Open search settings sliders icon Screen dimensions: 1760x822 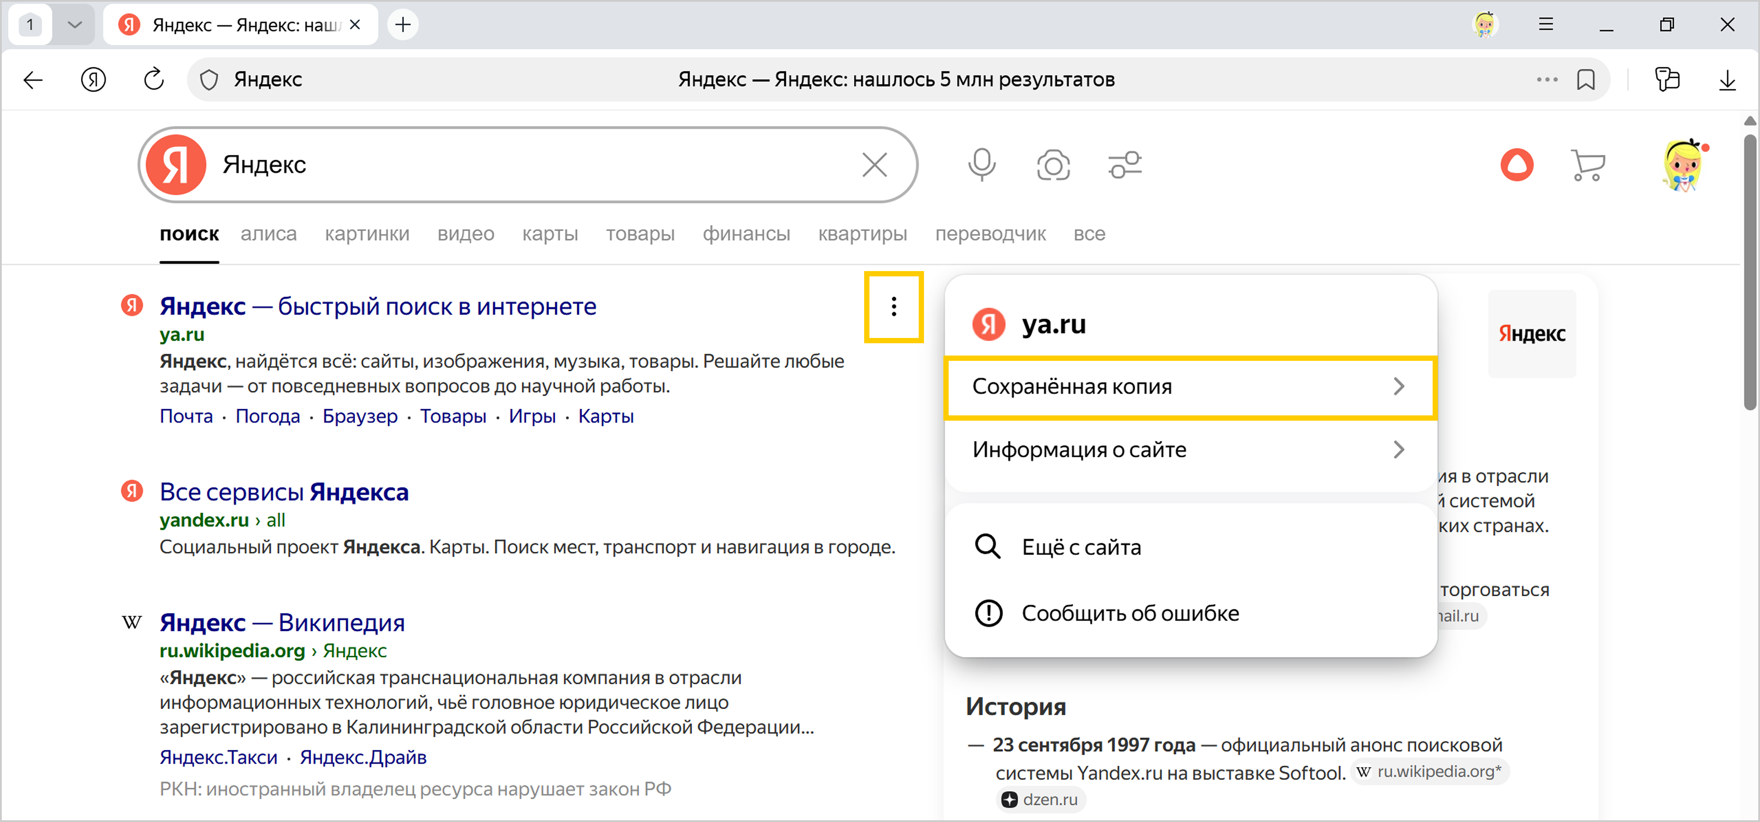click(x=1125, y=165)
